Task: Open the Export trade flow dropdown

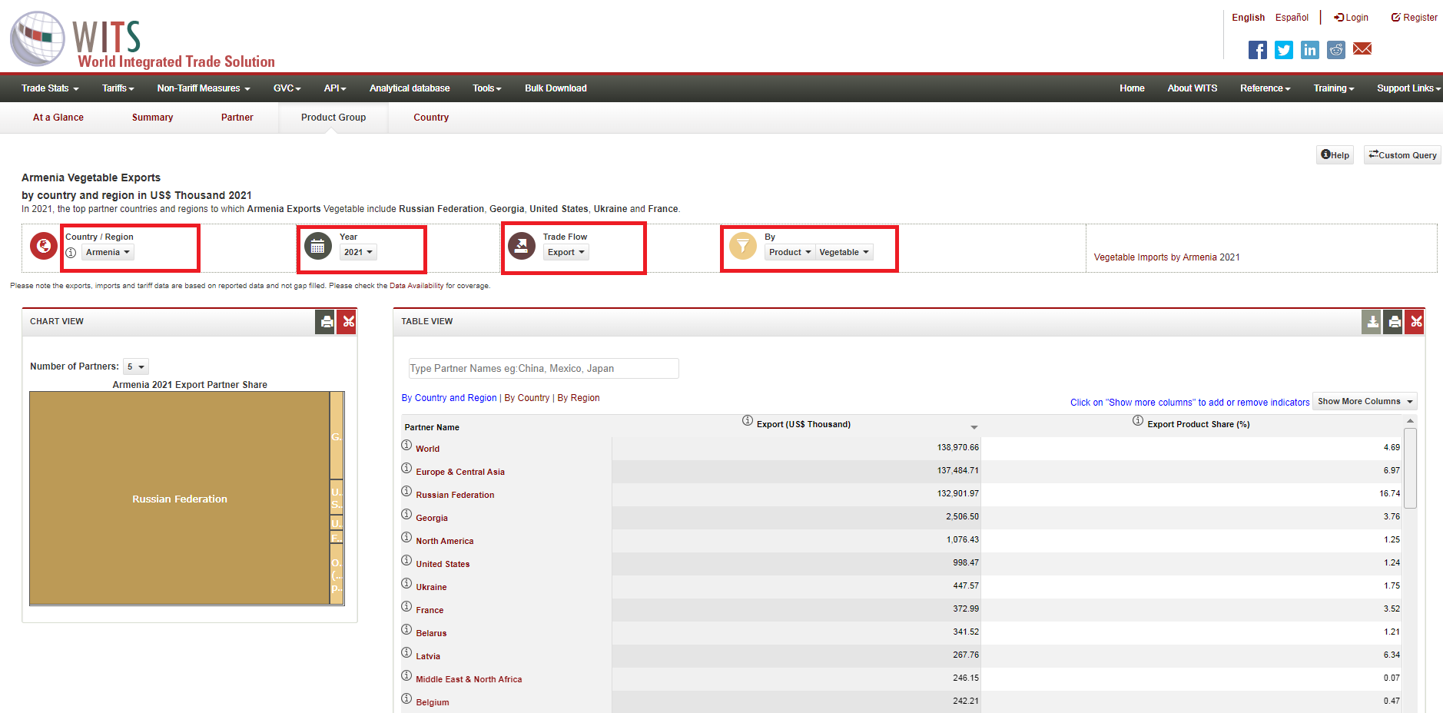Action: [x=566, y=252]
